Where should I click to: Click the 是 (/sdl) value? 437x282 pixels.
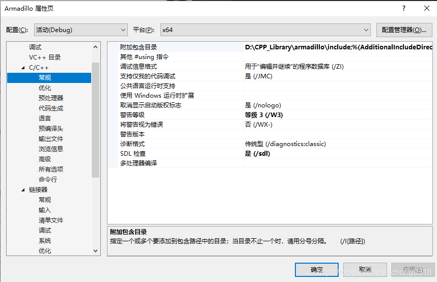click(x=258, y=154)
